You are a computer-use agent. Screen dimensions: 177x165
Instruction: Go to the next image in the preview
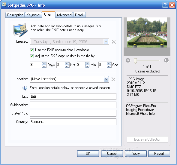[x=166, y=60]
